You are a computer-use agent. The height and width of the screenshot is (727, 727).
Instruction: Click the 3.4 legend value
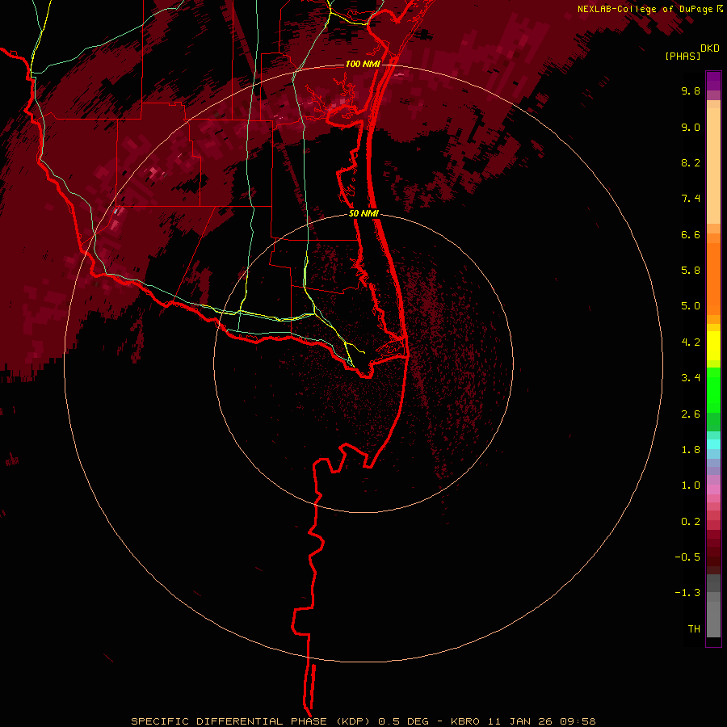691,378
